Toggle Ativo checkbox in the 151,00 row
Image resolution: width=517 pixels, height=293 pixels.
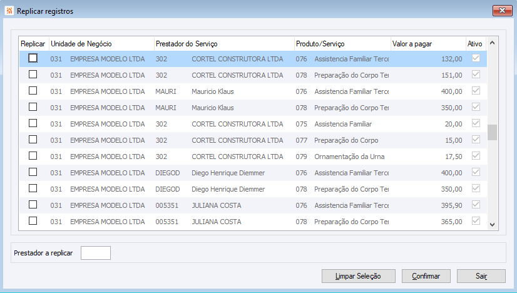coord(476,75)
